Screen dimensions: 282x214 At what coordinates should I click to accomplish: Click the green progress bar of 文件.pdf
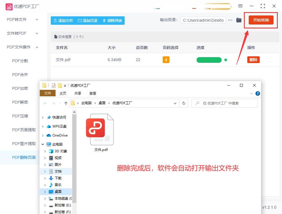coord(209,60)
